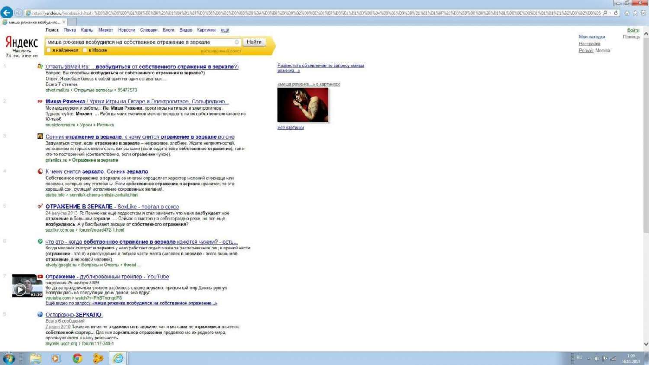The height and width of the screenshot is (365, 649).
Task: Open the Windows Start menu
Action: (x=9, y=359)
